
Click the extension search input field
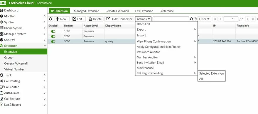tap(171, 19)
